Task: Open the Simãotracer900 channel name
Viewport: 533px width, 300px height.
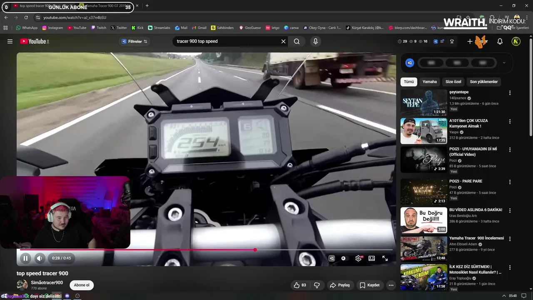Action: (47, 282)
